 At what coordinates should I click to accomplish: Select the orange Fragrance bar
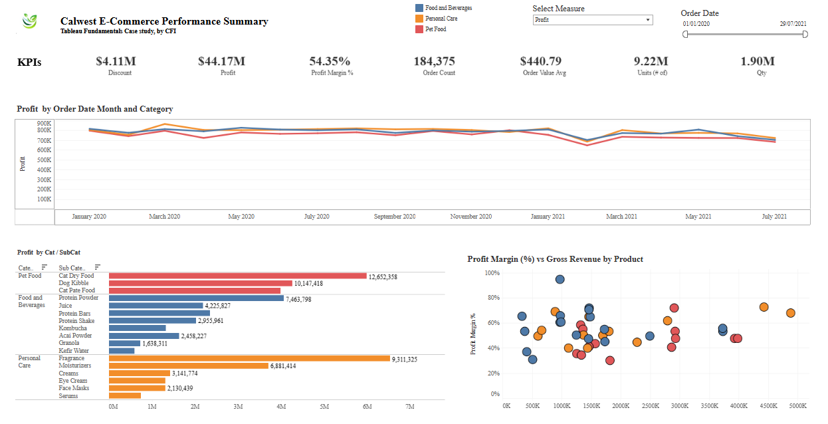(249, 358)
